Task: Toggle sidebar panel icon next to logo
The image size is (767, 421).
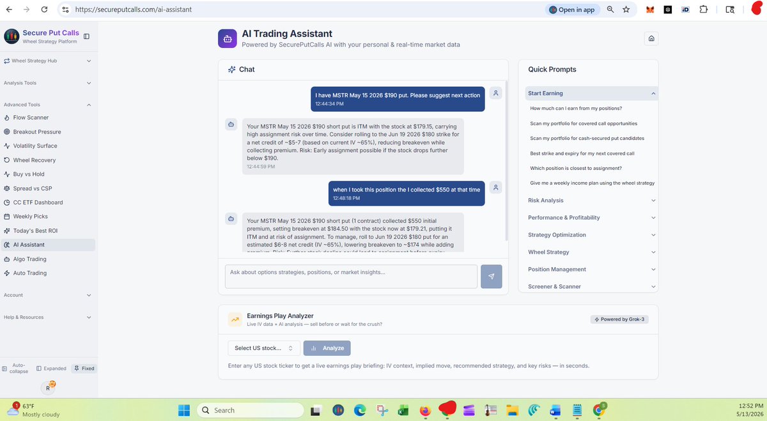Action: point(86,36)
